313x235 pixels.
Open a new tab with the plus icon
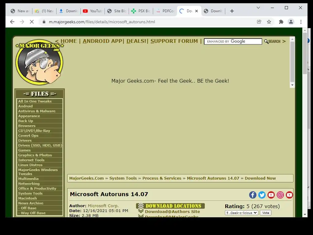point(232,11)
